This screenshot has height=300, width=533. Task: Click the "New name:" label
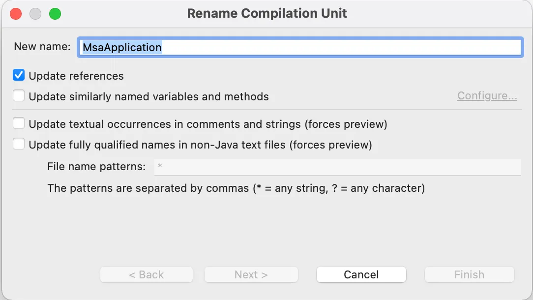coord(42,47)
